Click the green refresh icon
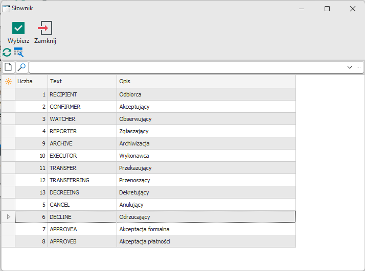365x271 pixels. [x=7, y=52]
